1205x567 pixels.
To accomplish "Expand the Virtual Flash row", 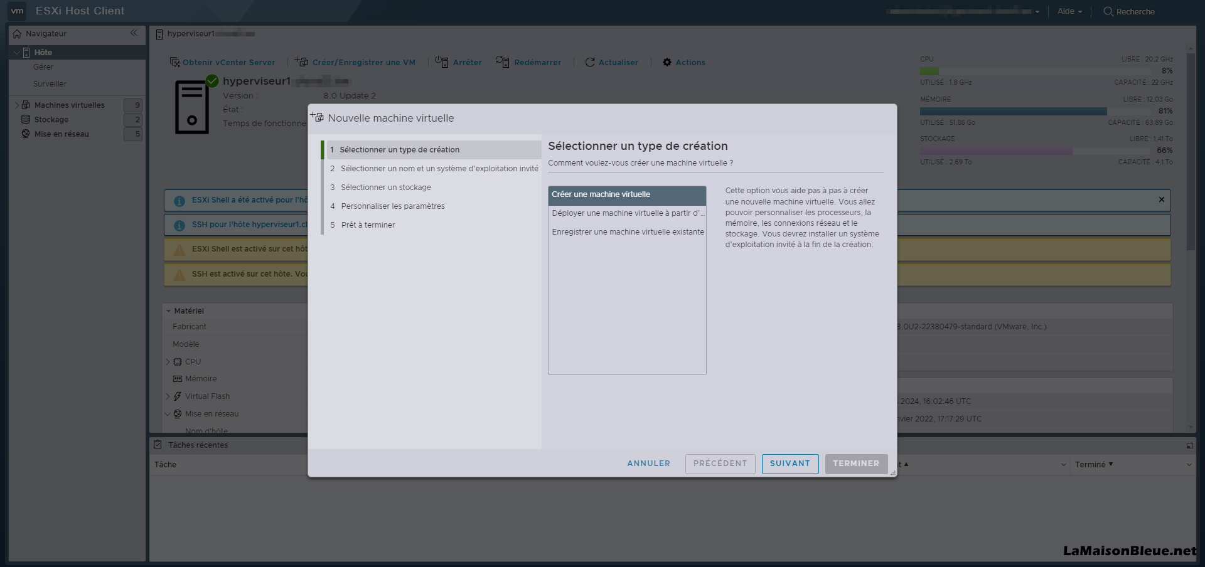I will (168, 396).
